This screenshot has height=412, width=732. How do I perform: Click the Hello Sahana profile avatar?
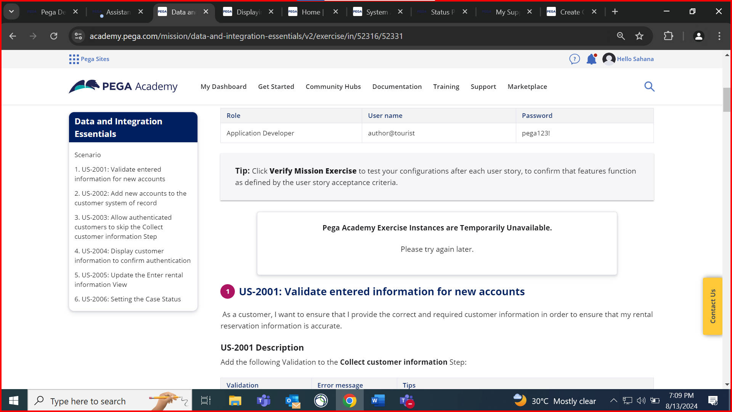[608, 59]
